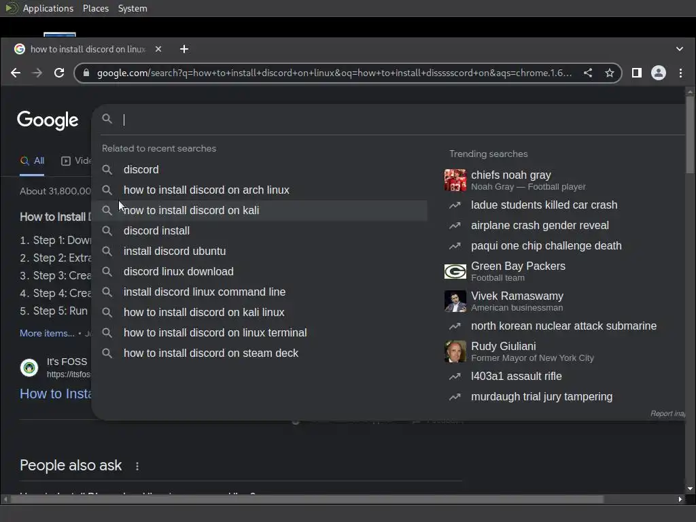The height and width of the screenshot is (522, 696).
Task: Close the 'how to install discord on linux' tab
Action: coord(158,49)
